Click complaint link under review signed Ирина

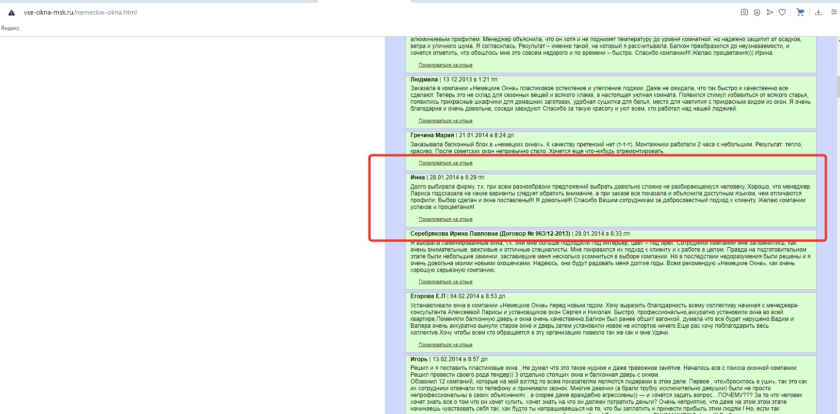click(x=445, y=65)
